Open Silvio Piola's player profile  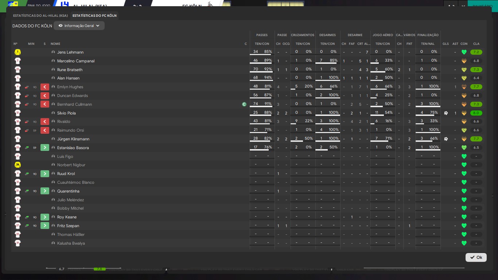[66, 113]
